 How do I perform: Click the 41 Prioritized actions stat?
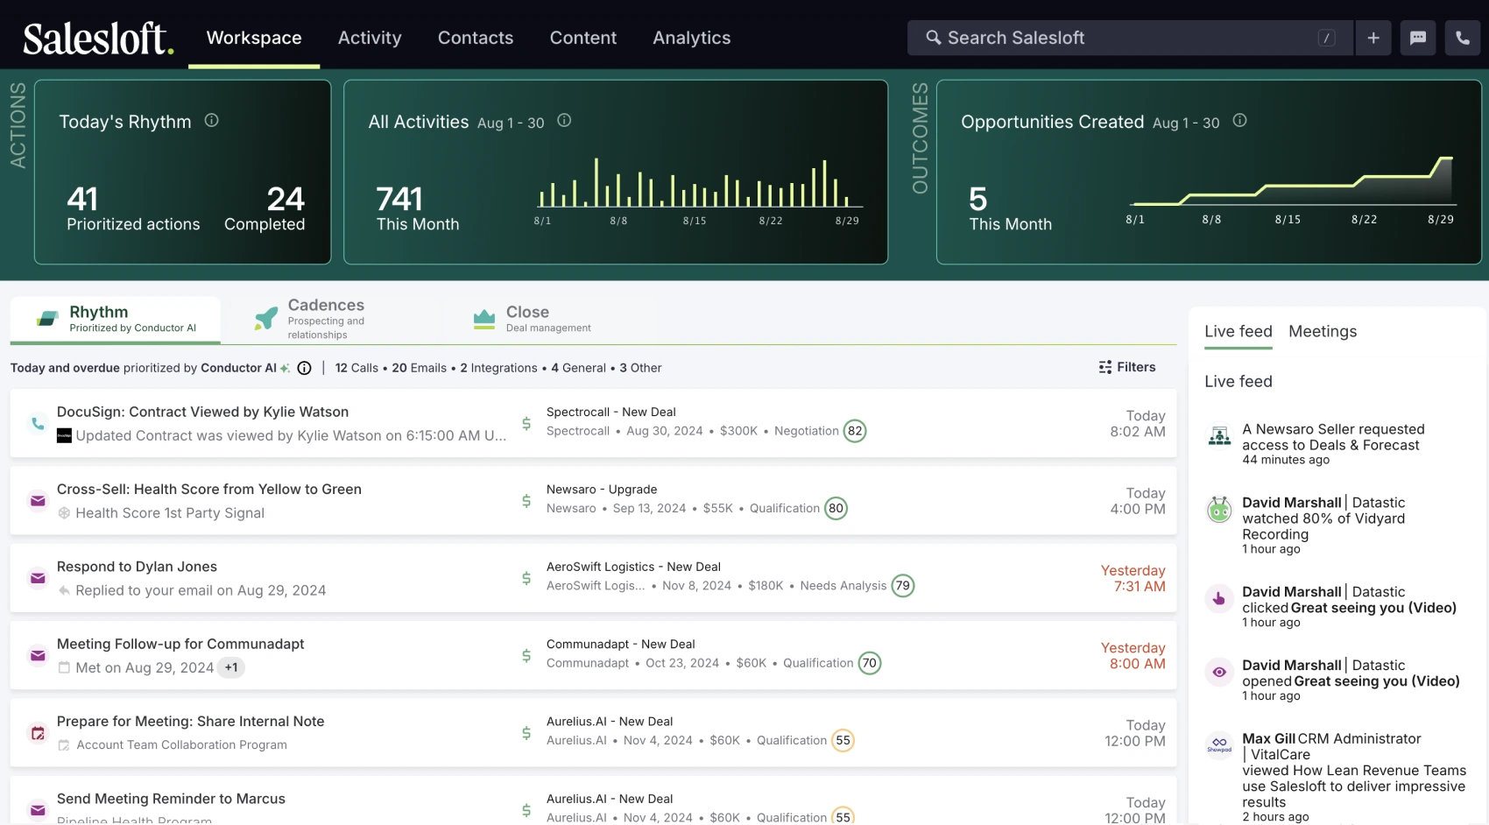pyautogui.click(x=133, y=208)
